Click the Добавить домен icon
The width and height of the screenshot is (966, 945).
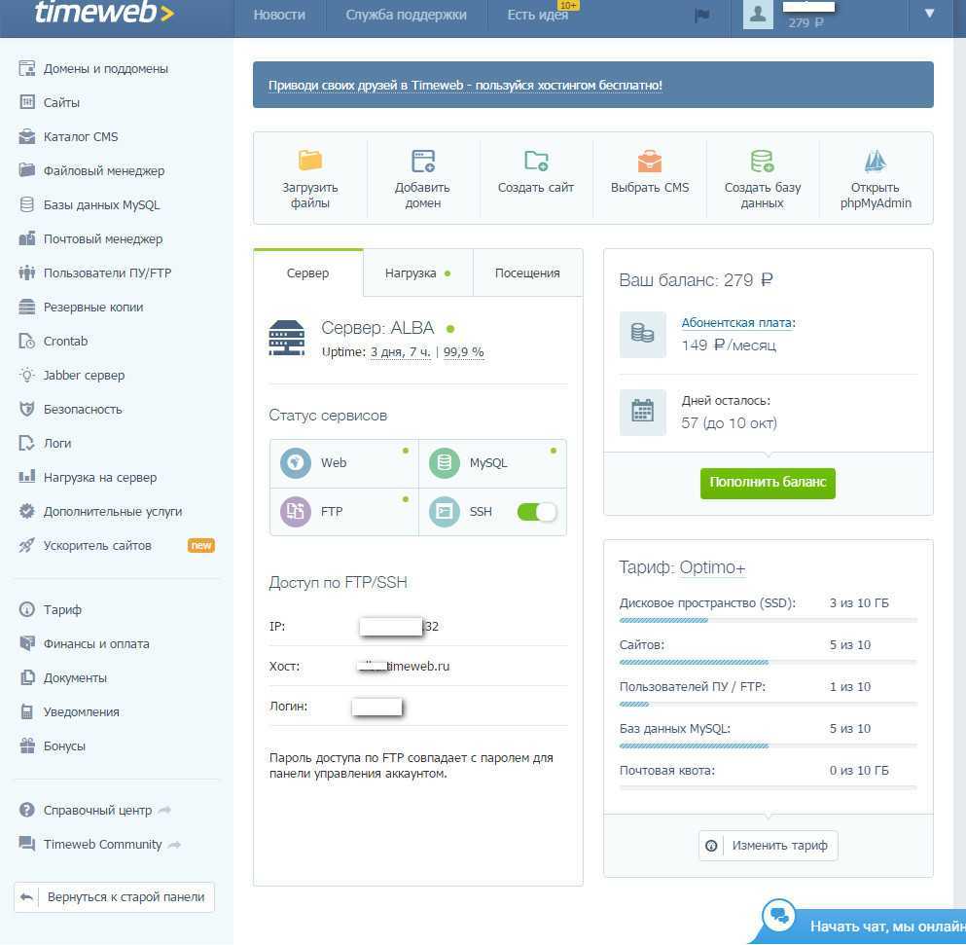423,161
